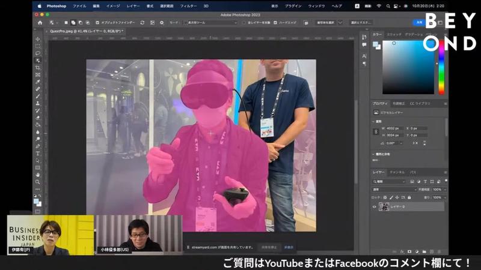This screenshot has width=481, height=270.
Task: Switch to the チャンネル tab
Action: coord(397,172)
